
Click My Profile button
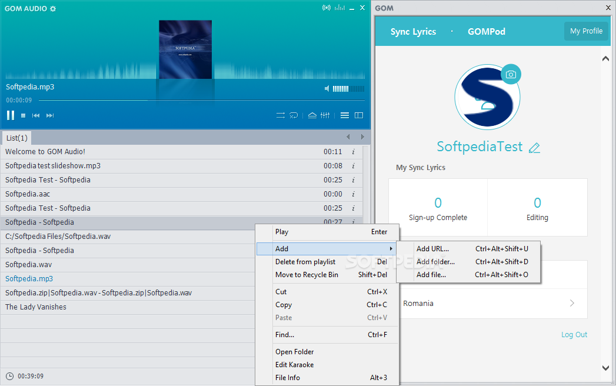(586, 31)
